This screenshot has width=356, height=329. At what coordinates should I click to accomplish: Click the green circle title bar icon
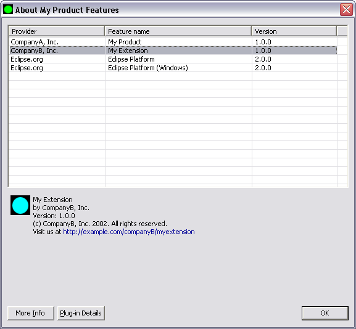[8, 10]
